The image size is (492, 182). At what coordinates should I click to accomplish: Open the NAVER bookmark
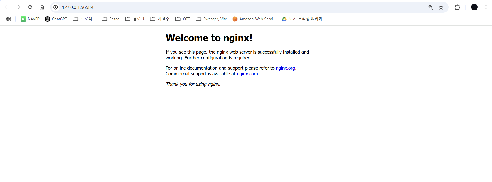(30, 19)
